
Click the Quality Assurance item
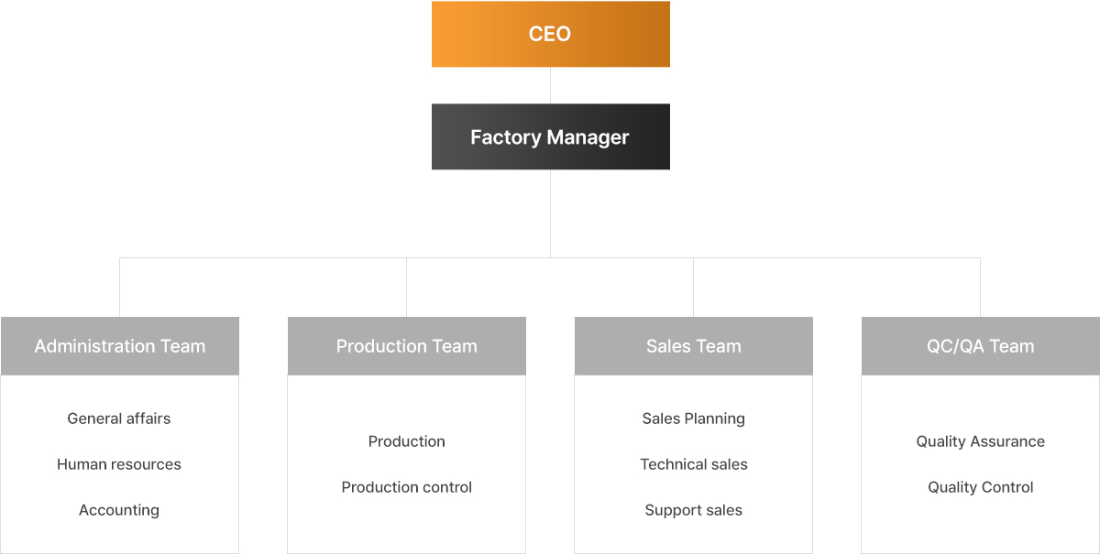(x=980, y=441)
